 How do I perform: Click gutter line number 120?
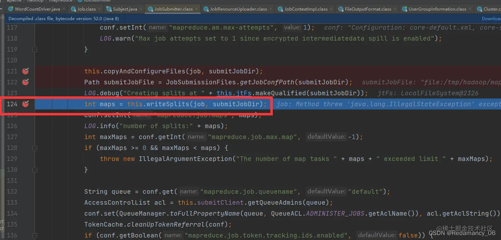point(12,60)
